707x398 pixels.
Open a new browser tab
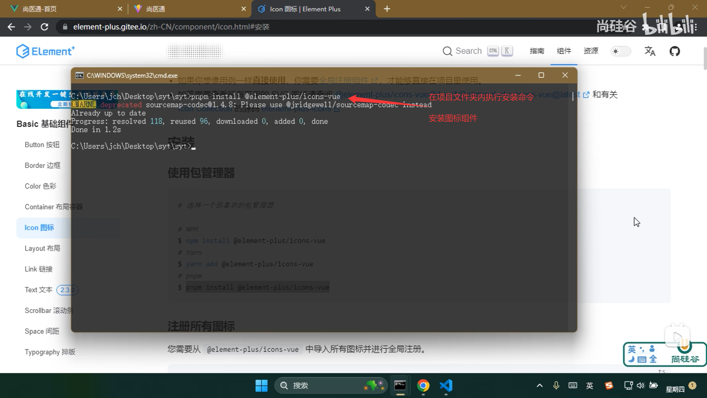[x=387, y=9]
